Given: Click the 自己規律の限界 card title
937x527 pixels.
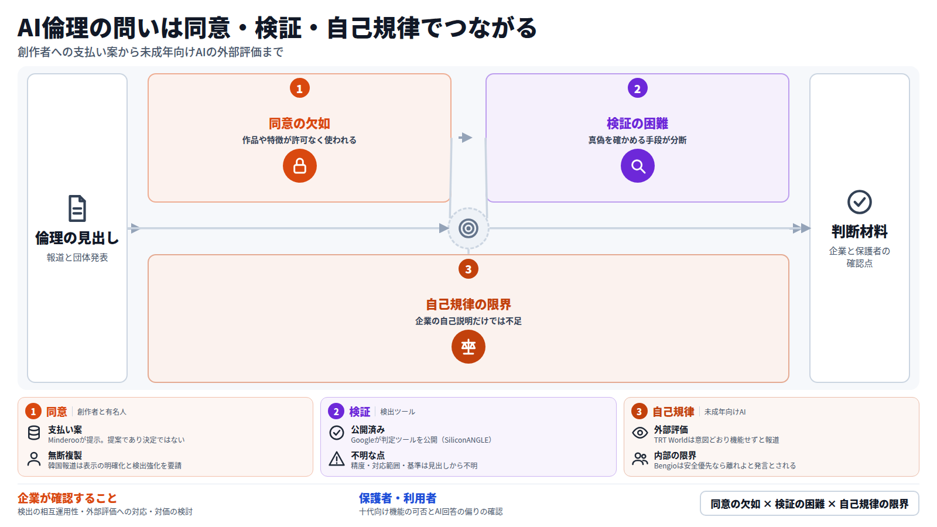Looking at the screenshot, I should 468,304.
